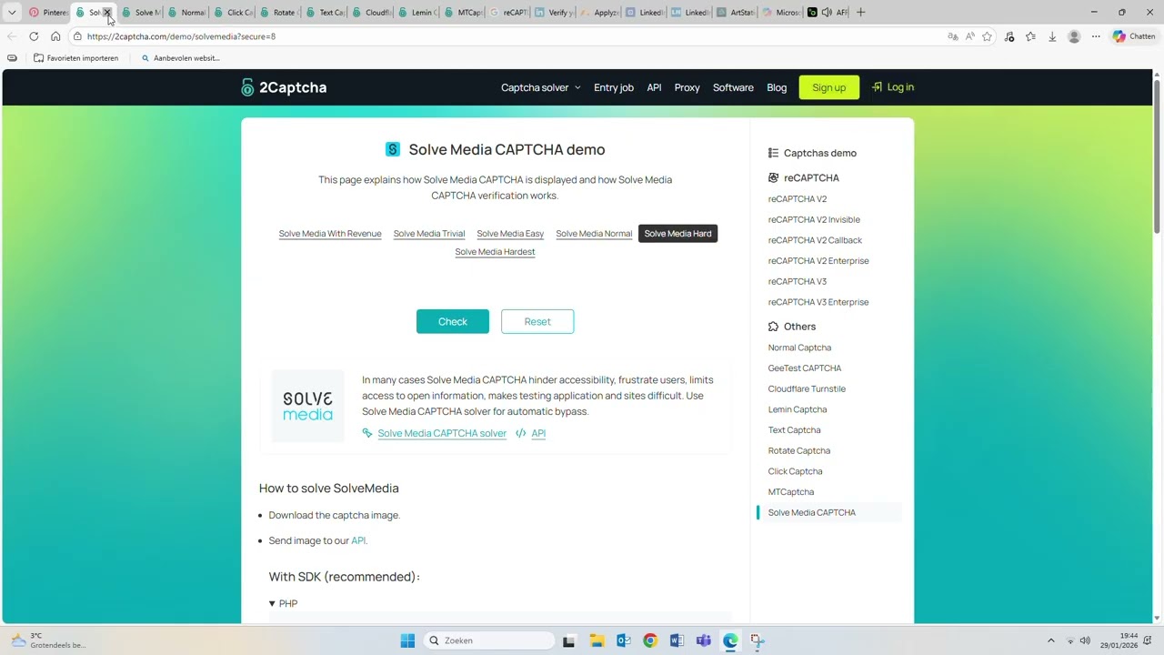
Task: Close the active Solve Media tab
Action: tap(107, 13)
